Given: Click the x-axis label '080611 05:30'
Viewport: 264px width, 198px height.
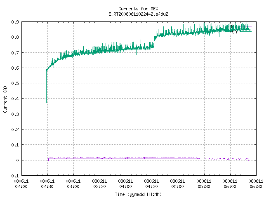Looking at the screenshot, I should [x=204, y=184].
